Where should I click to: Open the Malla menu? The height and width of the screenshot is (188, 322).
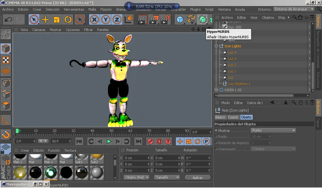(92, 9)
